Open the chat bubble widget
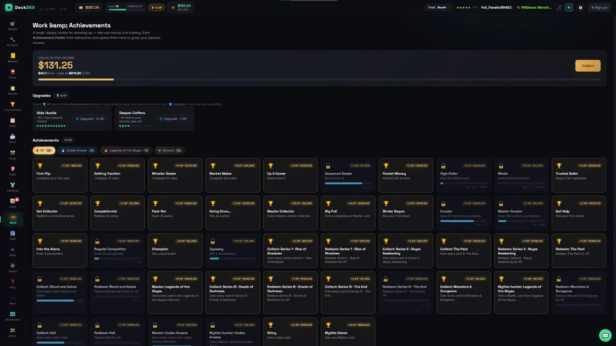Image resolution: width=616 pixels, height=346 pixels. coord(605,335)
